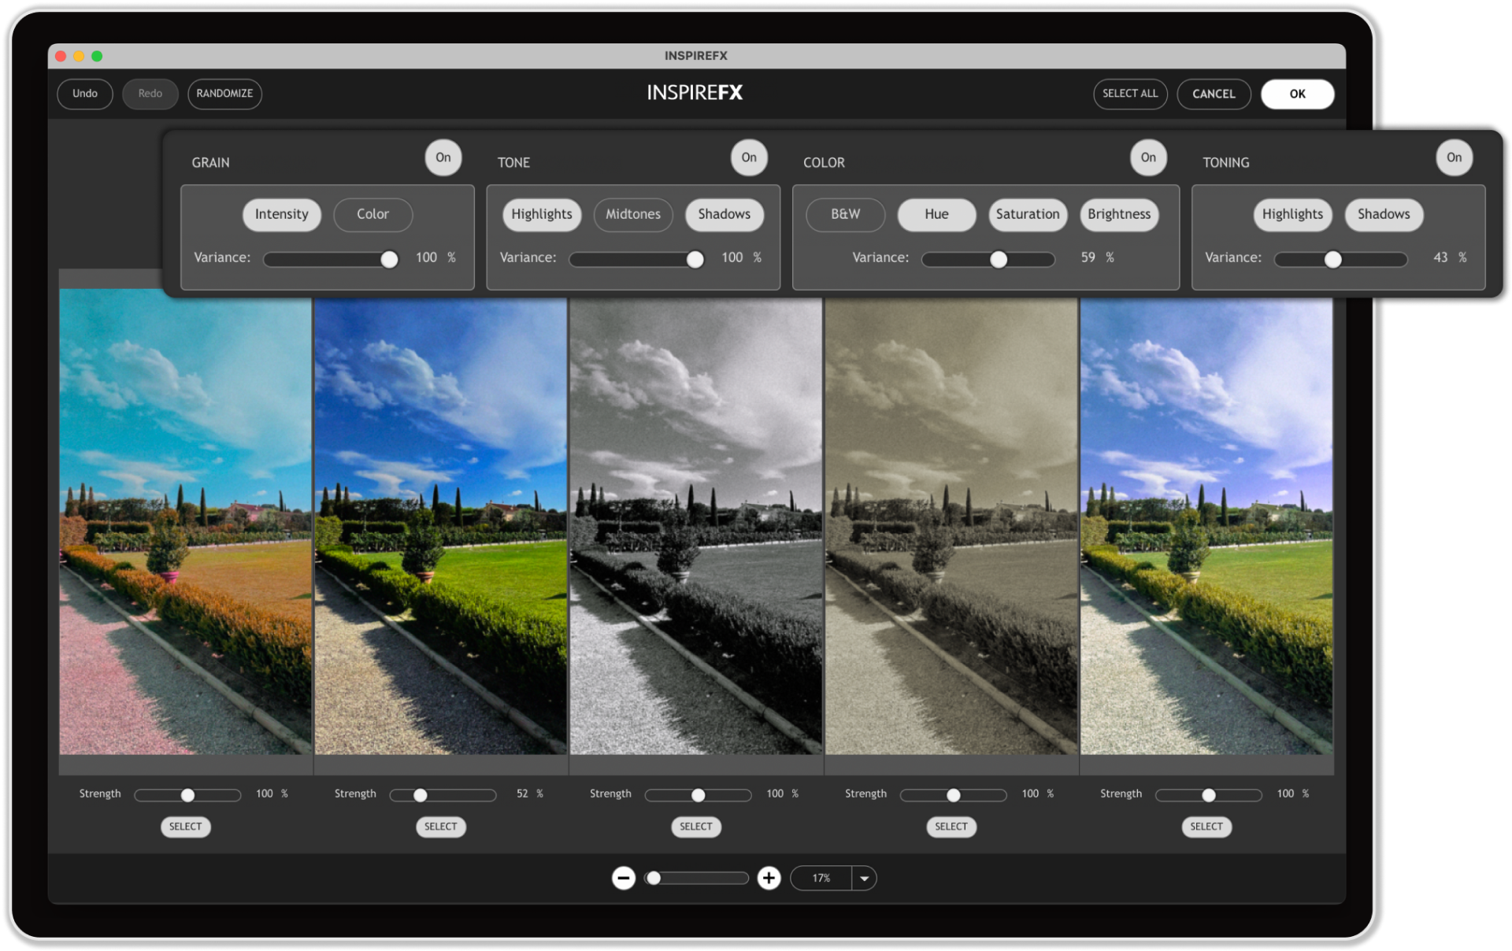Adjust the Color Variance slider at 59%
The height and width of the screenshot is (951, 1512).
(988, 259)
